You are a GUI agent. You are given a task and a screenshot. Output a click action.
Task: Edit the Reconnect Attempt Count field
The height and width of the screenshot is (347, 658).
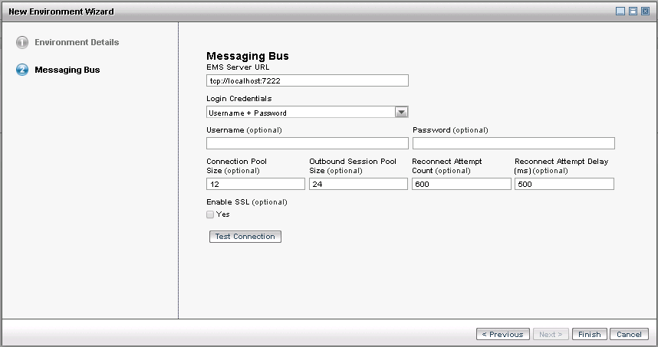click(x=461, y=184)
